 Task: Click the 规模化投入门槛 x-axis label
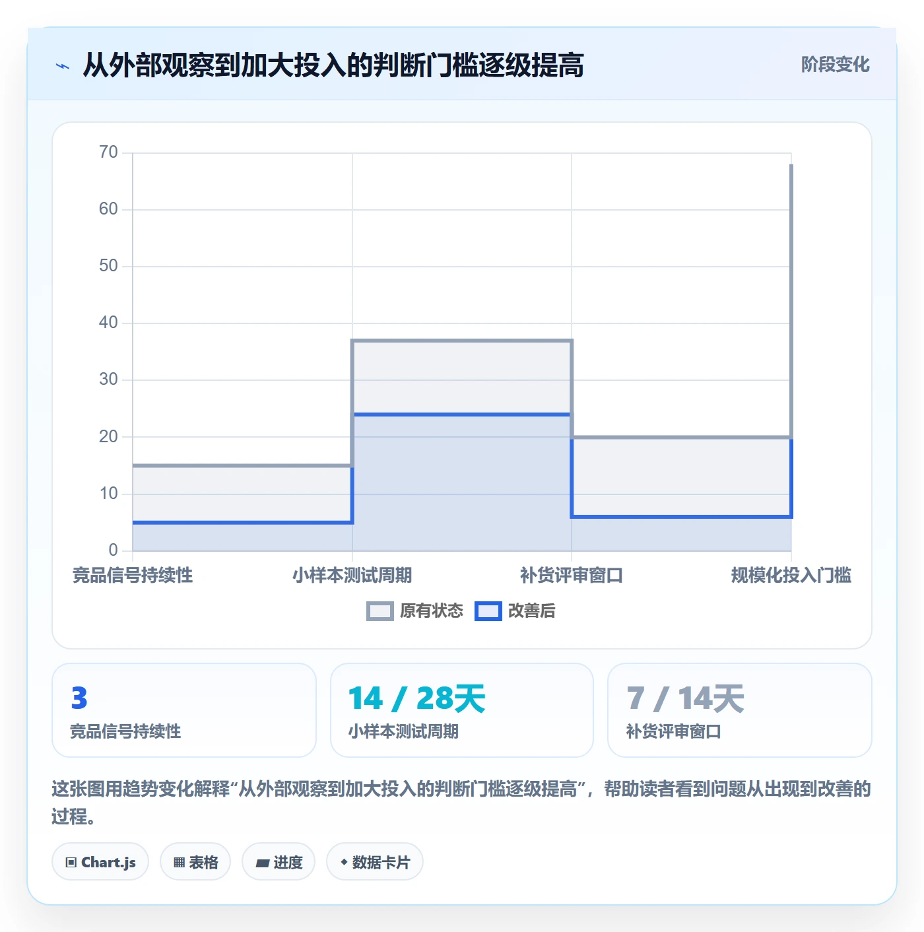tap(791, 576)
